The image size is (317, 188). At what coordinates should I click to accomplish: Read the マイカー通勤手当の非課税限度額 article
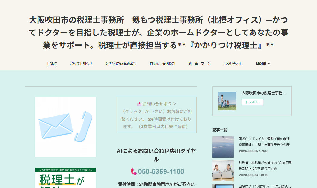(x=264, y=142)
